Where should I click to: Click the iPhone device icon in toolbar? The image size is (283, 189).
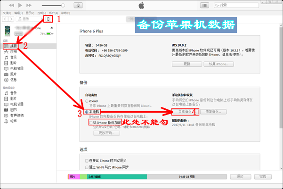click(48, 19)
